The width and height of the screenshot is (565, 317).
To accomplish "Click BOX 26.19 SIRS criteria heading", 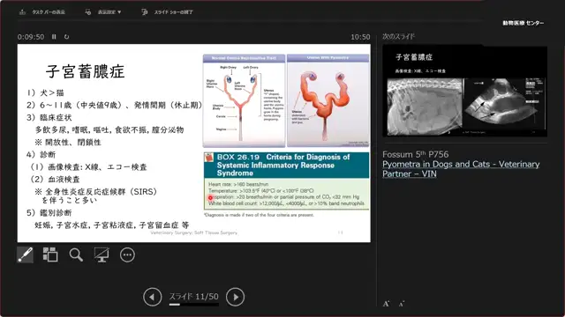I will [x=286, y=165].
